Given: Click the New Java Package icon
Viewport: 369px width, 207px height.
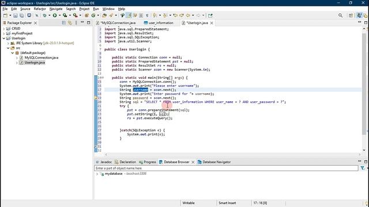Looking at the screenshot, I should click(x=86, y=16).
